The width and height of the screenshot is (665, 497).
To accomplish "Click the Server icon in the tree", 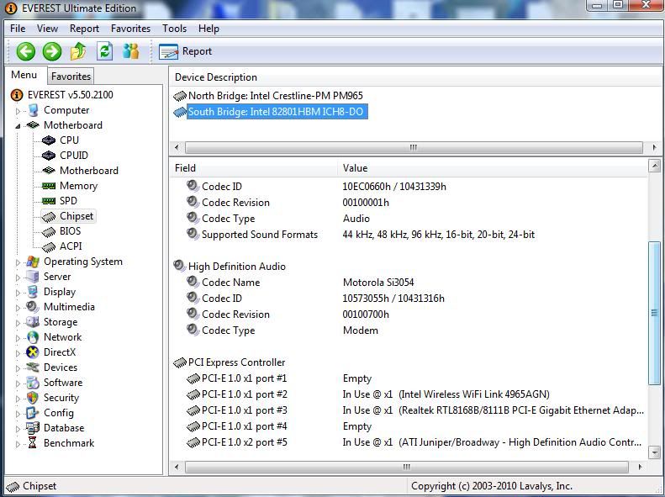I will click(33, 277).
